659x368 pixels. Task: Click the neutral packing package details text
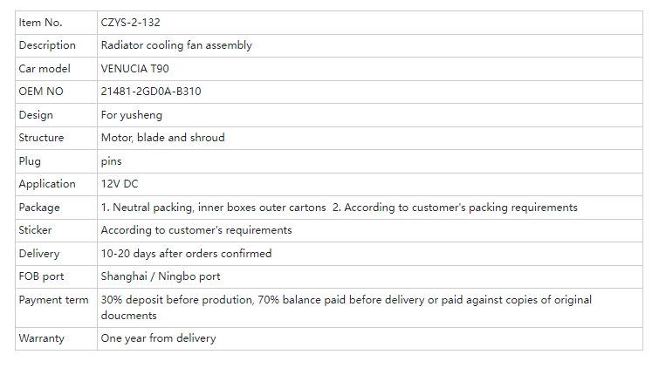point(339,208)
